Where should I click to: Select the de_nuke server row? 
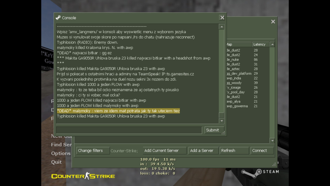click(x=248, y=59)
